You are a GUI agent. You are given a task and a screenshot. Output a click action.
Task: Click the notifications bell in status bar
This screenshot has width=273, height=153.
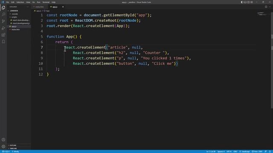pyautogui.click(x=270, y=151)
